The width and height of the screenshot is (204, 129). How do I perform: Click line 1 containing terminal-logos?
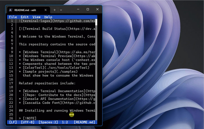[57, 21]
